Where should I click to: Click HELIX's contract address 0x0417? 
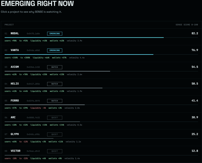33,84
